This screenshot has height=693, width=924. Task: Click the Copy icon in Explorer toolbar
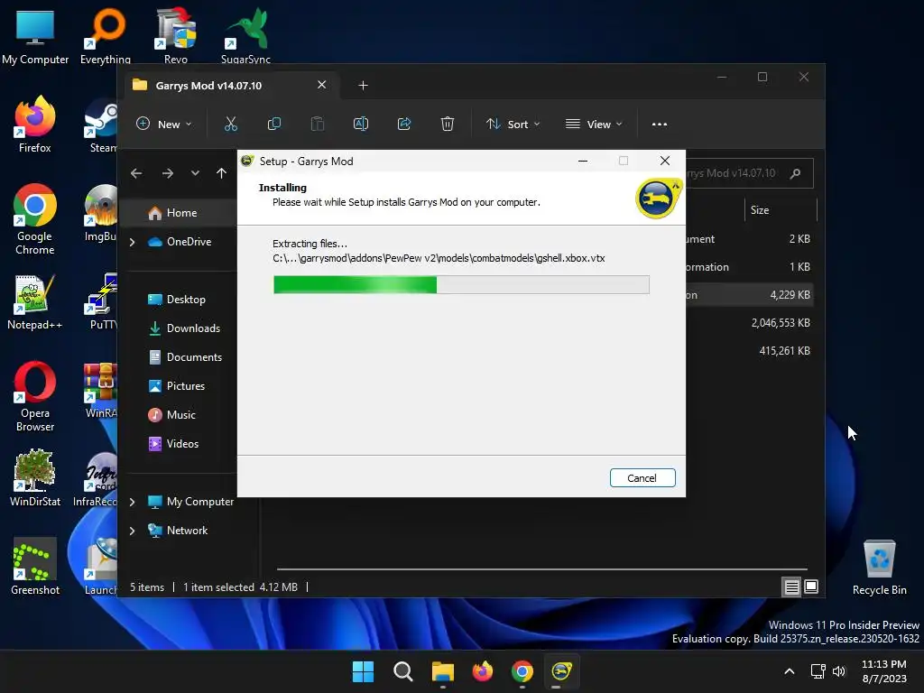click(274, 124)
